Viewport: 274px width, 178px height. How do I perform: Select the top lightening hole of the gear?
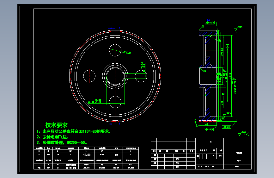pos(115,50)
